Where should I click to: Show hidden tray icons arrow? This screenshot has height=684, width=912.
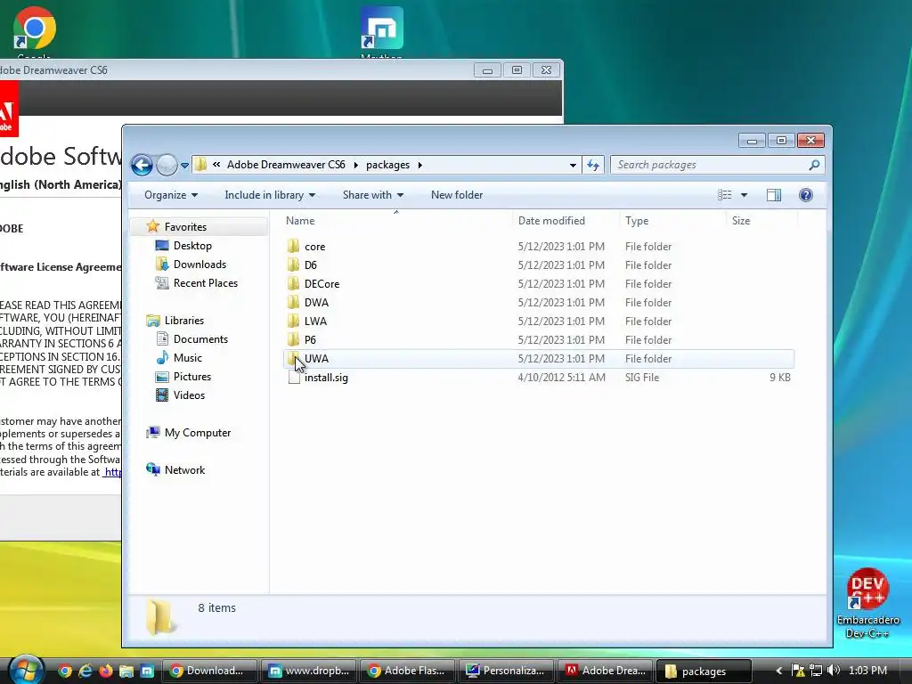pyautogui.click(x=779, y=671)
